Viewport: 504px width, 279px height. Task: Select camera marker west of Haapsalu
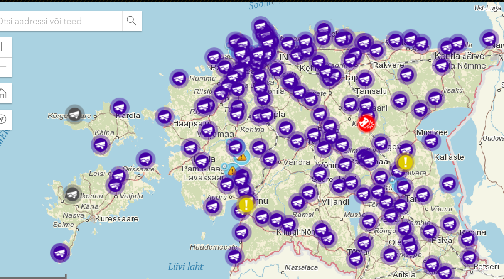[165, 117]
